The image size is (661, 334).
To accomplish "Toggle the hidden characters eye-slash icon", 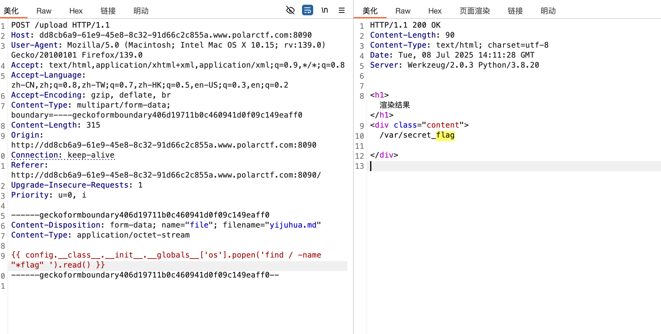I will [290, 10].
